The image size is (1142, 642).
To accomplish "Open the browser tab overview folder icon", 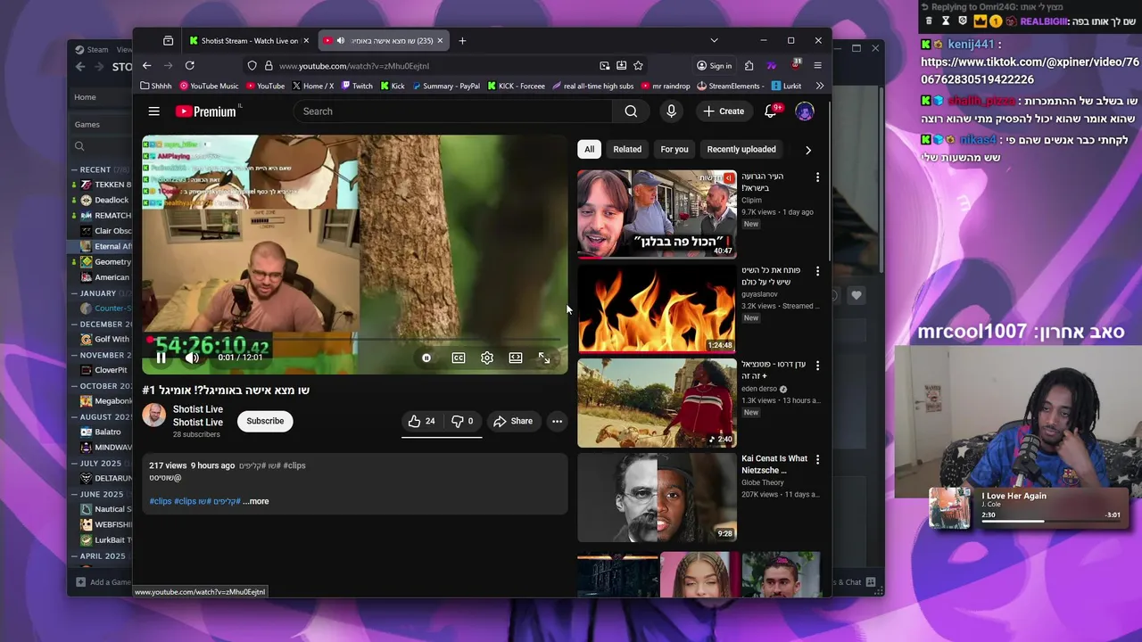I will click(x=168, y=40).
